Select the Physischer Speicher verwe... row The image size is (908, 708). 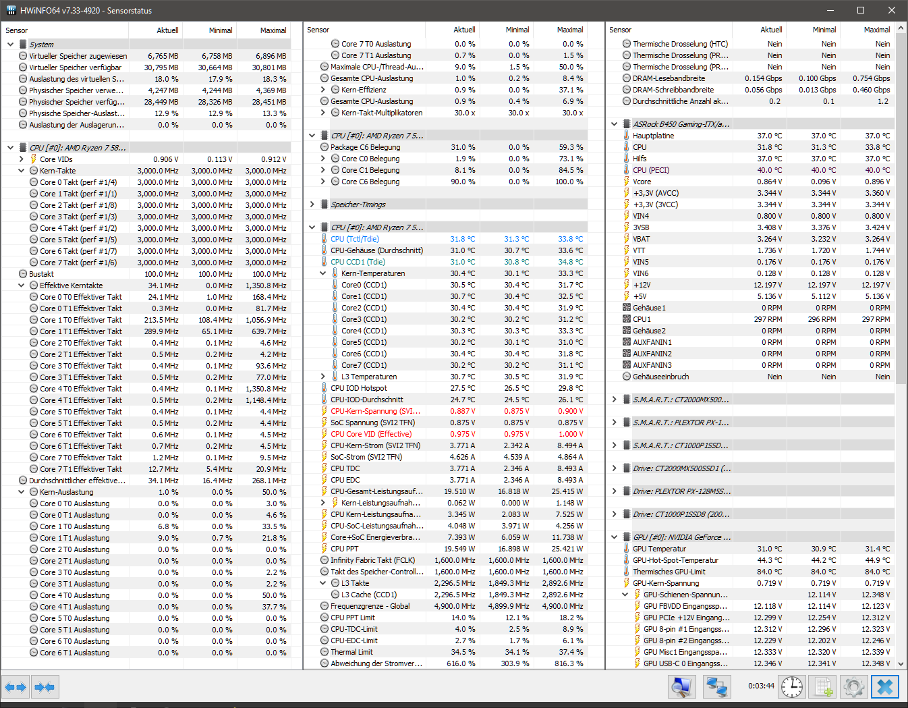(146, 90)
